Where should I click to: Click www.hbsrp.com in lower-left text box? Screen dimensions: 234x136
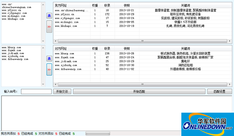click(x=11, y=48)
